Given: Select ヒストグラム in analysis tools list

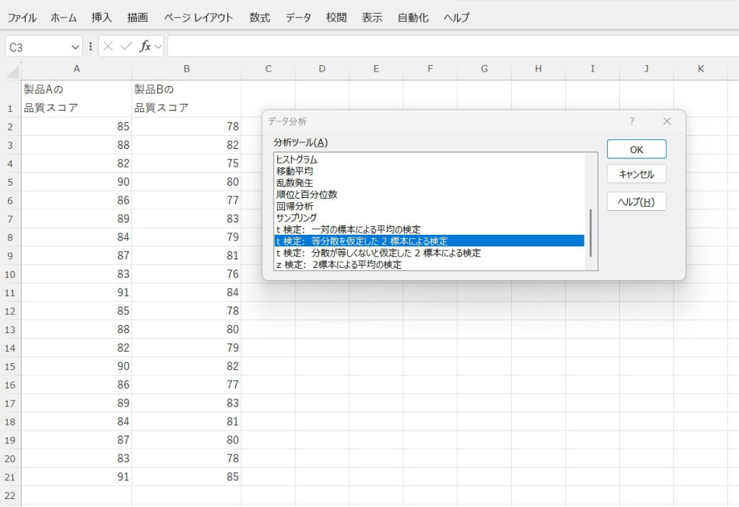Looking at the screenshot, I should pos(297,160).
